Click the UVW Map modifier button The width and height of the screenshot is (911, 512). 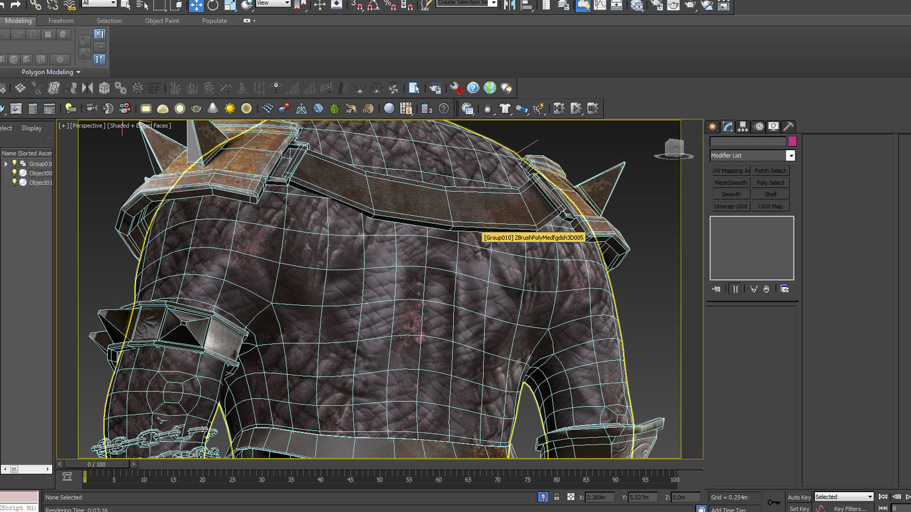(x=771, y=206)
